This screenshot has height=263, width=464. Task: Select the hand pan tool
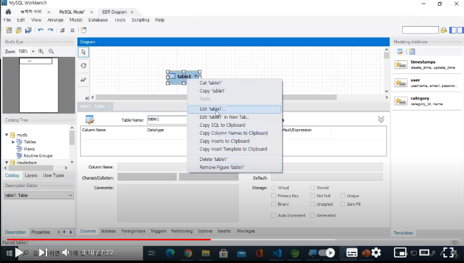(x=83, y=66)
